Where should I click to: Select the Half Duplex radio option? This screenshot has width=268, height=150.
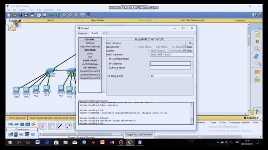point(149,51)
